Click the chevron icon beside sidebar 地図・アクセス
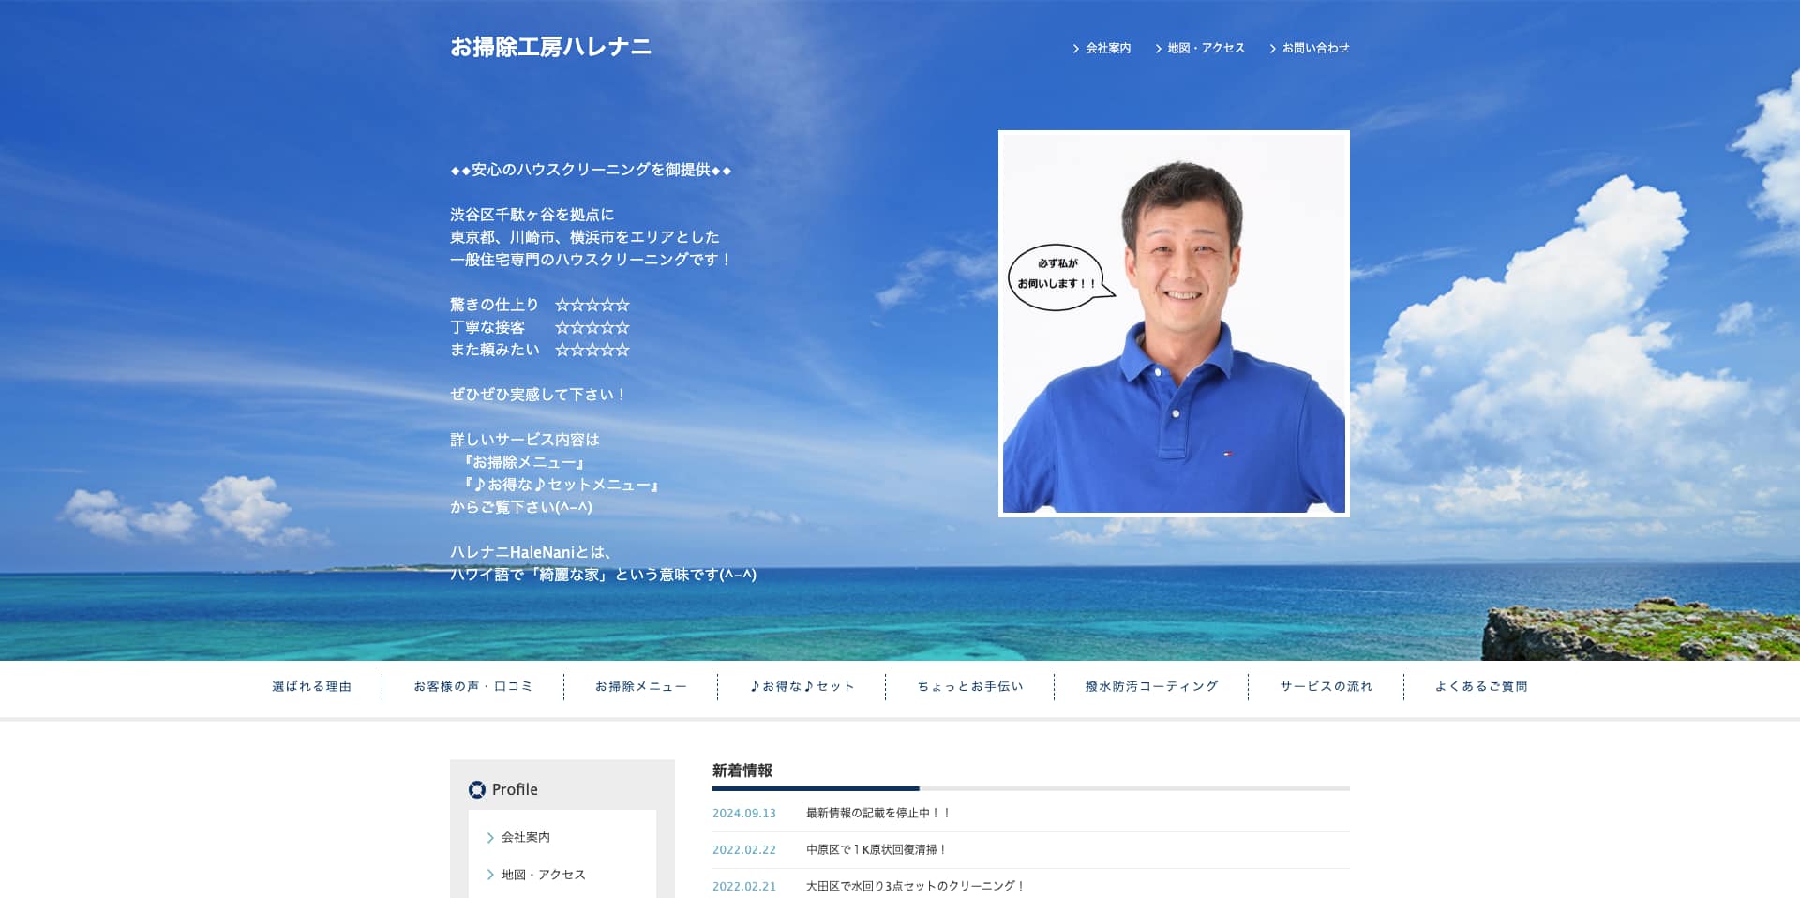The image size is (1800, 898). [490, 875]
